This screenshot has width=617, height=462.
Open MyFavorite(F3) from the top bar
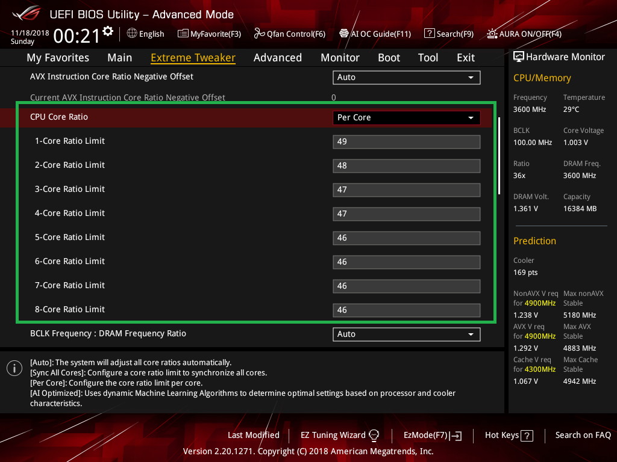coord(209,34)
